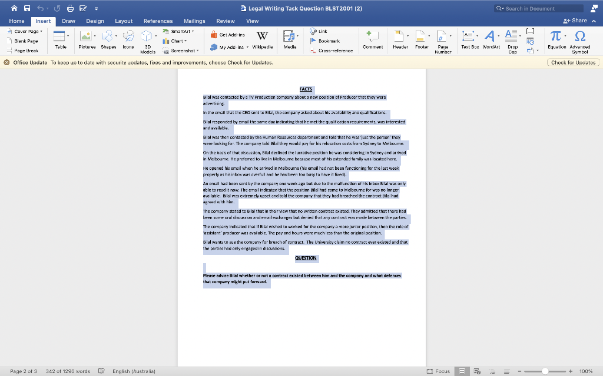Switch to Web Layout view
This screenshot has height=376, width=603.
tap(477, 371)
